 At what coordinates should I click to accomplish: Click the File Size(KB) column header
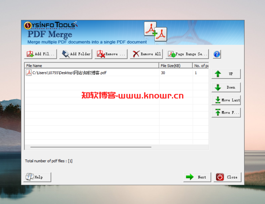point(176,65)
